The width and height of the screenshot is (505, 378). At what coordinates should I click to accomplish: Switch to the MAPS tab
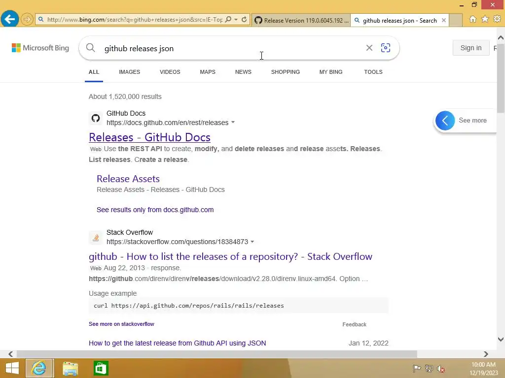pos(208,72)
